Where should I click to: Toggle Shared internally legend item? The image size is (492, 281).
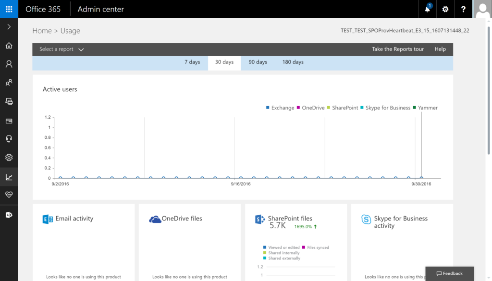click(281, 253)
